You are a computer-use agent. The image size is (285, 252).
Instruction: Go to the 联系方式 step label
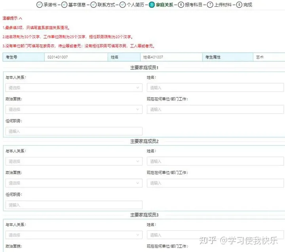106,5
